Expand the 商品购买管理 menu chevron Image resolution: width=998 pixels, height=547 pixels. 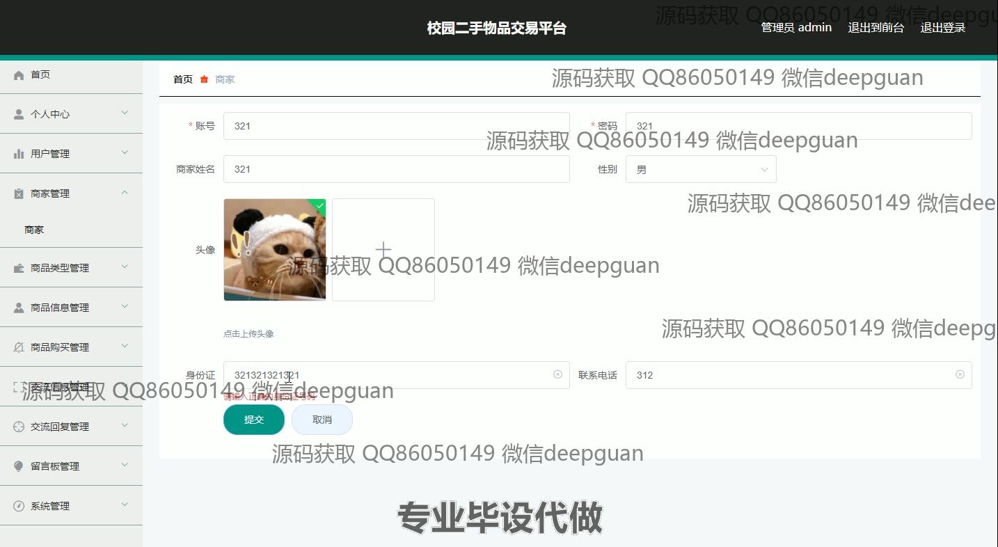pos(125,346)
